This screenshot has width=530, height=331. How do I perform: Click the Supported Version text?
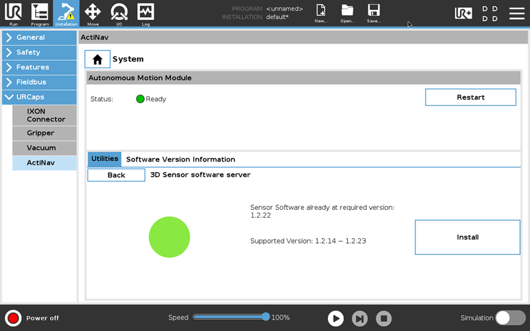tap(308, 241)
